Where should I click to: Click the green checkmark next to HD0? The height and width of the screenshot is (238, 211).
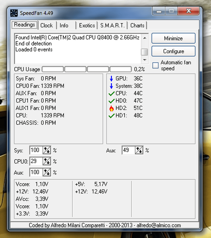(111, 101)
